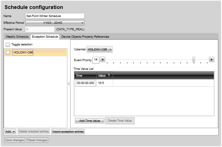The height and width of the screenshot is (147, 222).
Task: Check the HOLIDAY-C96 entry checkbox
Action: pyautogui.click(x=8, y=52)
